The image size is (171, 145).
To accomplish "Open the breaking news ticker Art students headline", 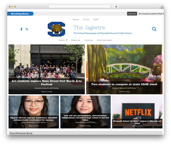I will [x=151, y=14].
